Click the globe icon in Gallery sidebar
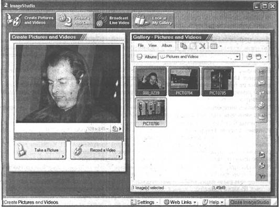Image resolution: width=279 pixels, height=207 pixels. coord(262,165)
